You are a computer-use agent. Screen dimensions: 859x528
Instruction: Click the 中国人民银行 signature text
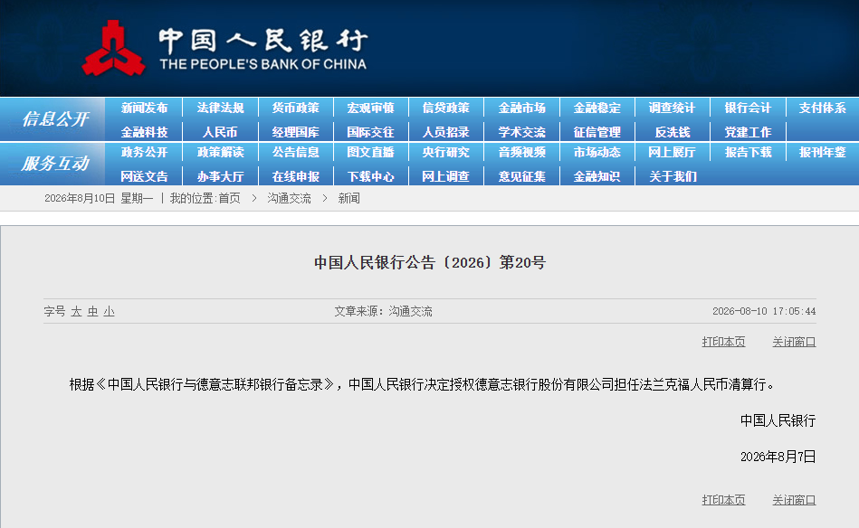tap(778, 420)
